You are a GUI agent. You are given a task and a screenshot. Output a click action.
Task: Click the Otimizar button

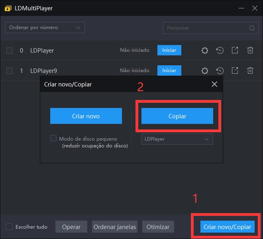tap(158, 227)
